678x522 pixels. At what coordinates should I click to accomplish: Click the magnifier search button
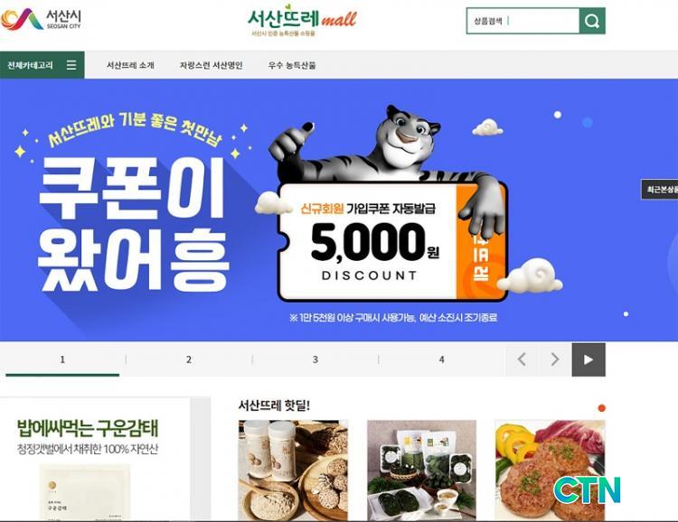(x=592, y=21)
